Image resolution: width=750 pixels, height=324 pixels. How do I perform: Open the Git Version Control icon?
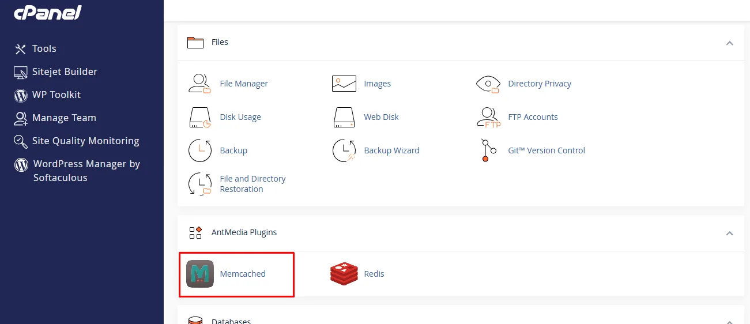[x=488, y=150]
